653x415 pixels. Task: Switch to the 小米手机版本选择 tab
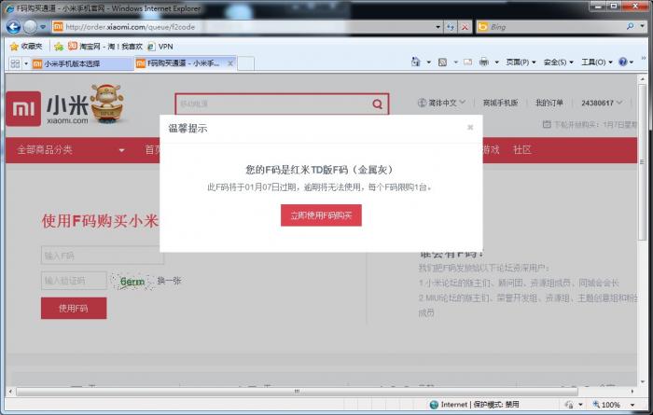82,63
